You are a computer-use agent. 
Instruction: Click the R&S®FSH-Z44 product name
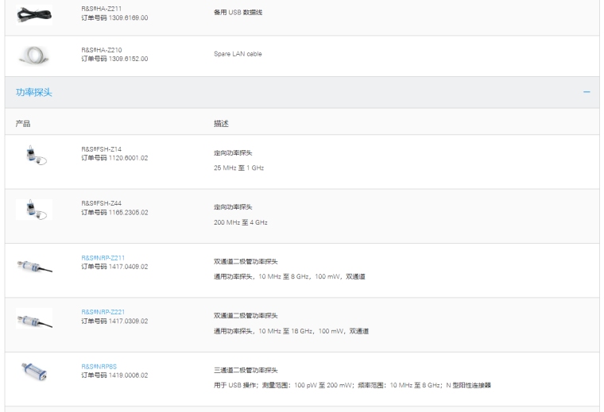(x=102, y=204)
